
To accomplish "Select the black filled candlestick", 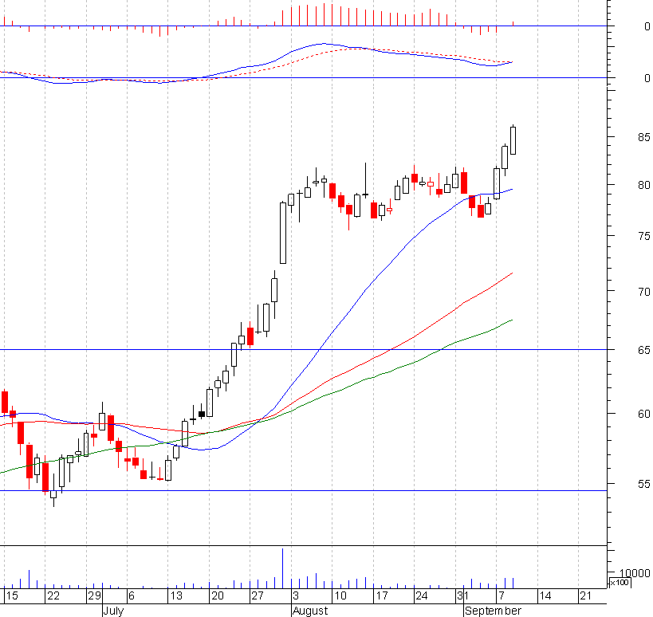I will pos(202,414).
